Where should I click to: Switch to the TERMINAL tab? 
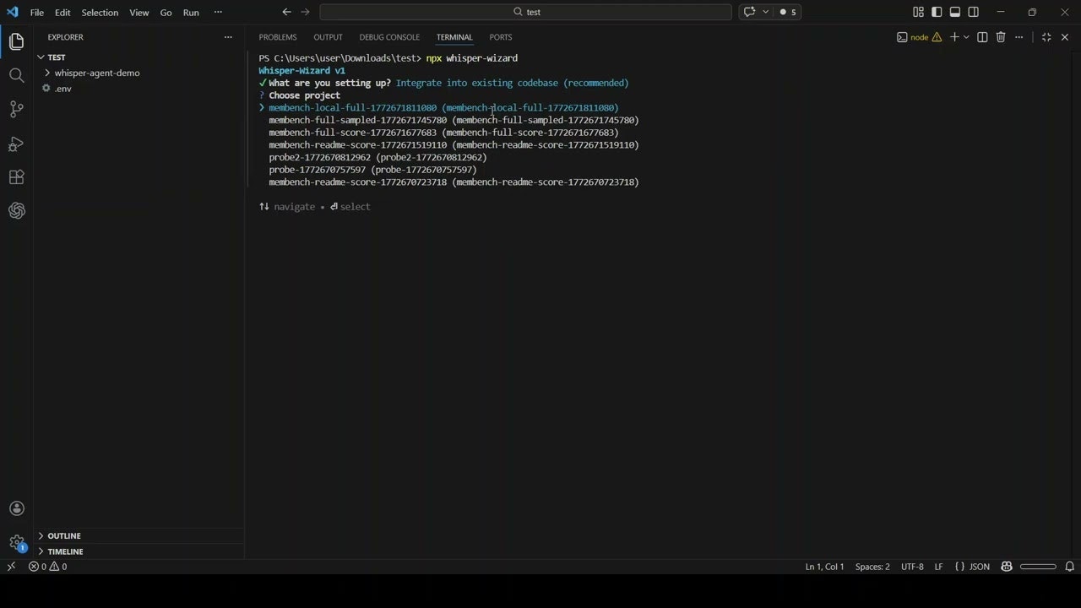(454, 37)
